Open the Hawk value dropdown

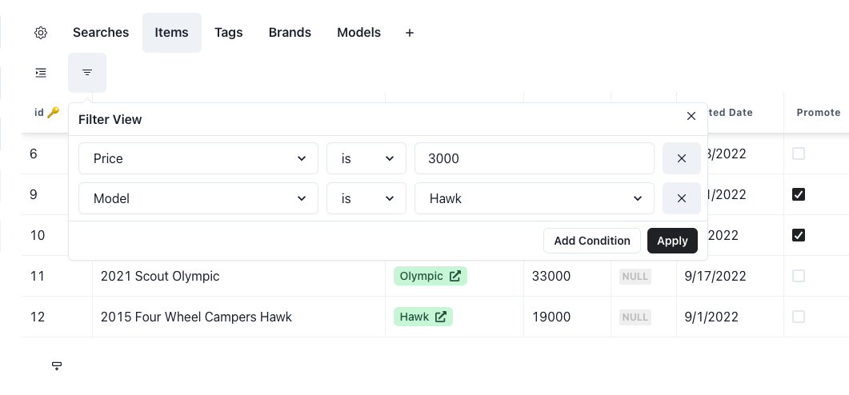(534, 198)
